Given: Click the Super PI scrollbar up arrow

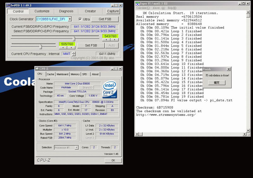Looking at the screenshot, I should pyautogui.click(x=248, y=13).
